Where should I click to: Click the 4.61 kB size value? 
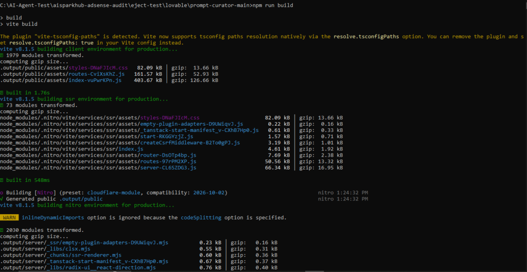click(279, 149)
